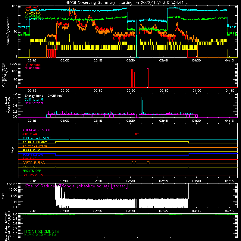Select the 12-25 keV legend label
Image resolution: width=241 pixels, height=241 pixels.
pyautogui.click(x=33, y=13)
